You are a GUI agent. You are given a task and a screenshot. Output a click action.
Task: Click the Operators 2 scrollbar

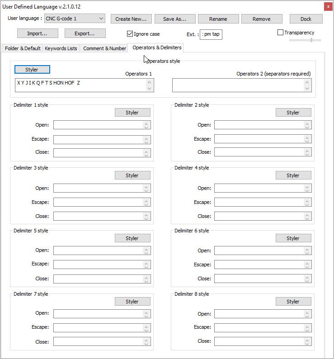307,85
